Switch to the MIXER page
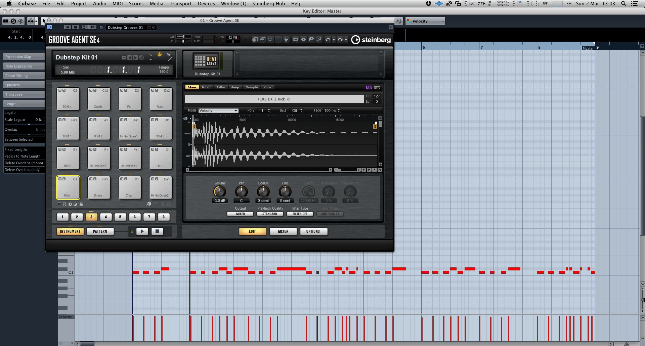645x346 pixels. click(x=283, y=231)
